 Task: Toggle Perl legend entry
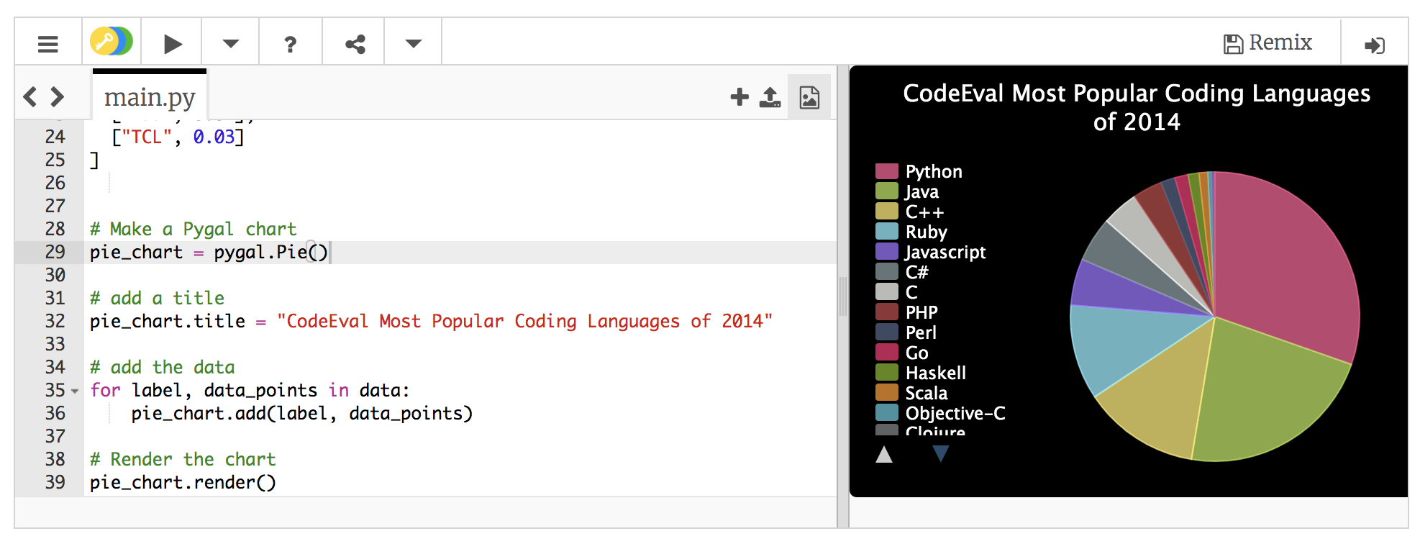[x=906, y=332]
